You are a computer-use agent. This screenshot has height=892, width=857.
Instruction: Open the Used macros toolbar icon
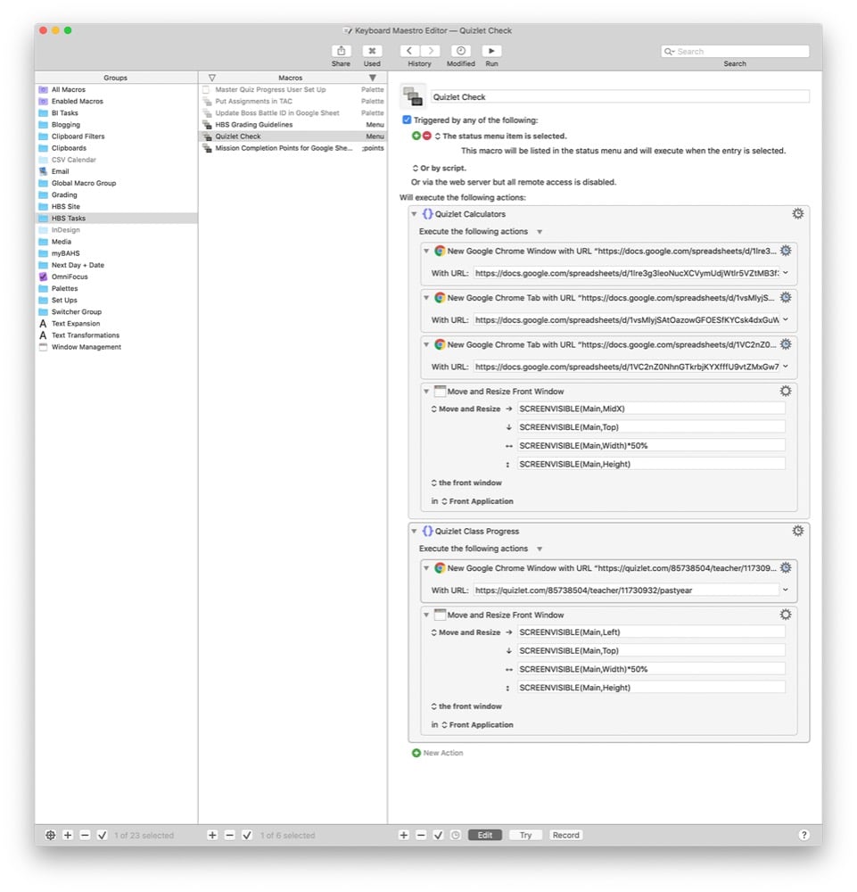coord(372,51)
